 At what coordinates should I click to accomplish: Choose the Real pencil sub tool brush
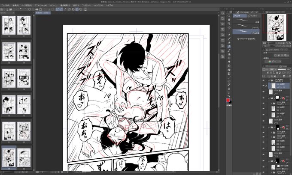[x=246, y=31]
